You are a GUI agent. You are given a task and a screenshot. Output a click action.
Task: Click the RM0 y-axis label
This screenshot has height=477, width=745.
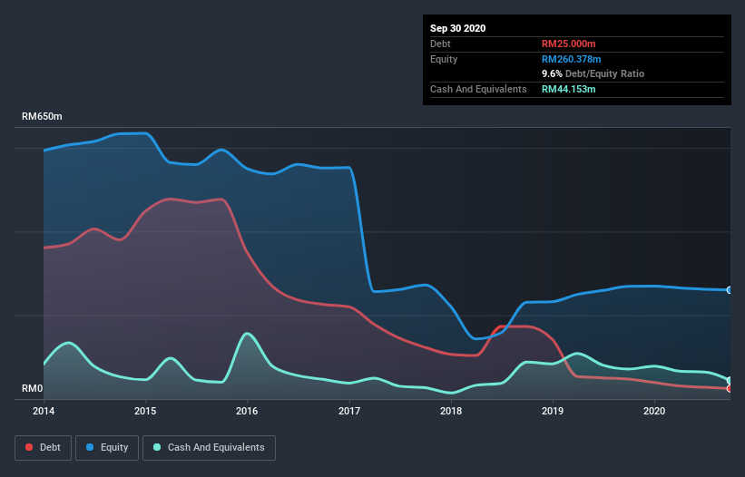[x=33, y=388]
